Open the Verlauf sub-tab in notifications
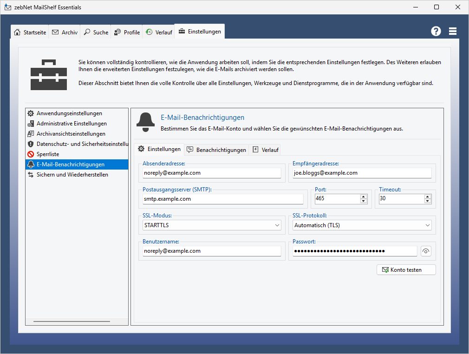The height and width of the screenshot is (354, 469). click(x=265, y=150)
